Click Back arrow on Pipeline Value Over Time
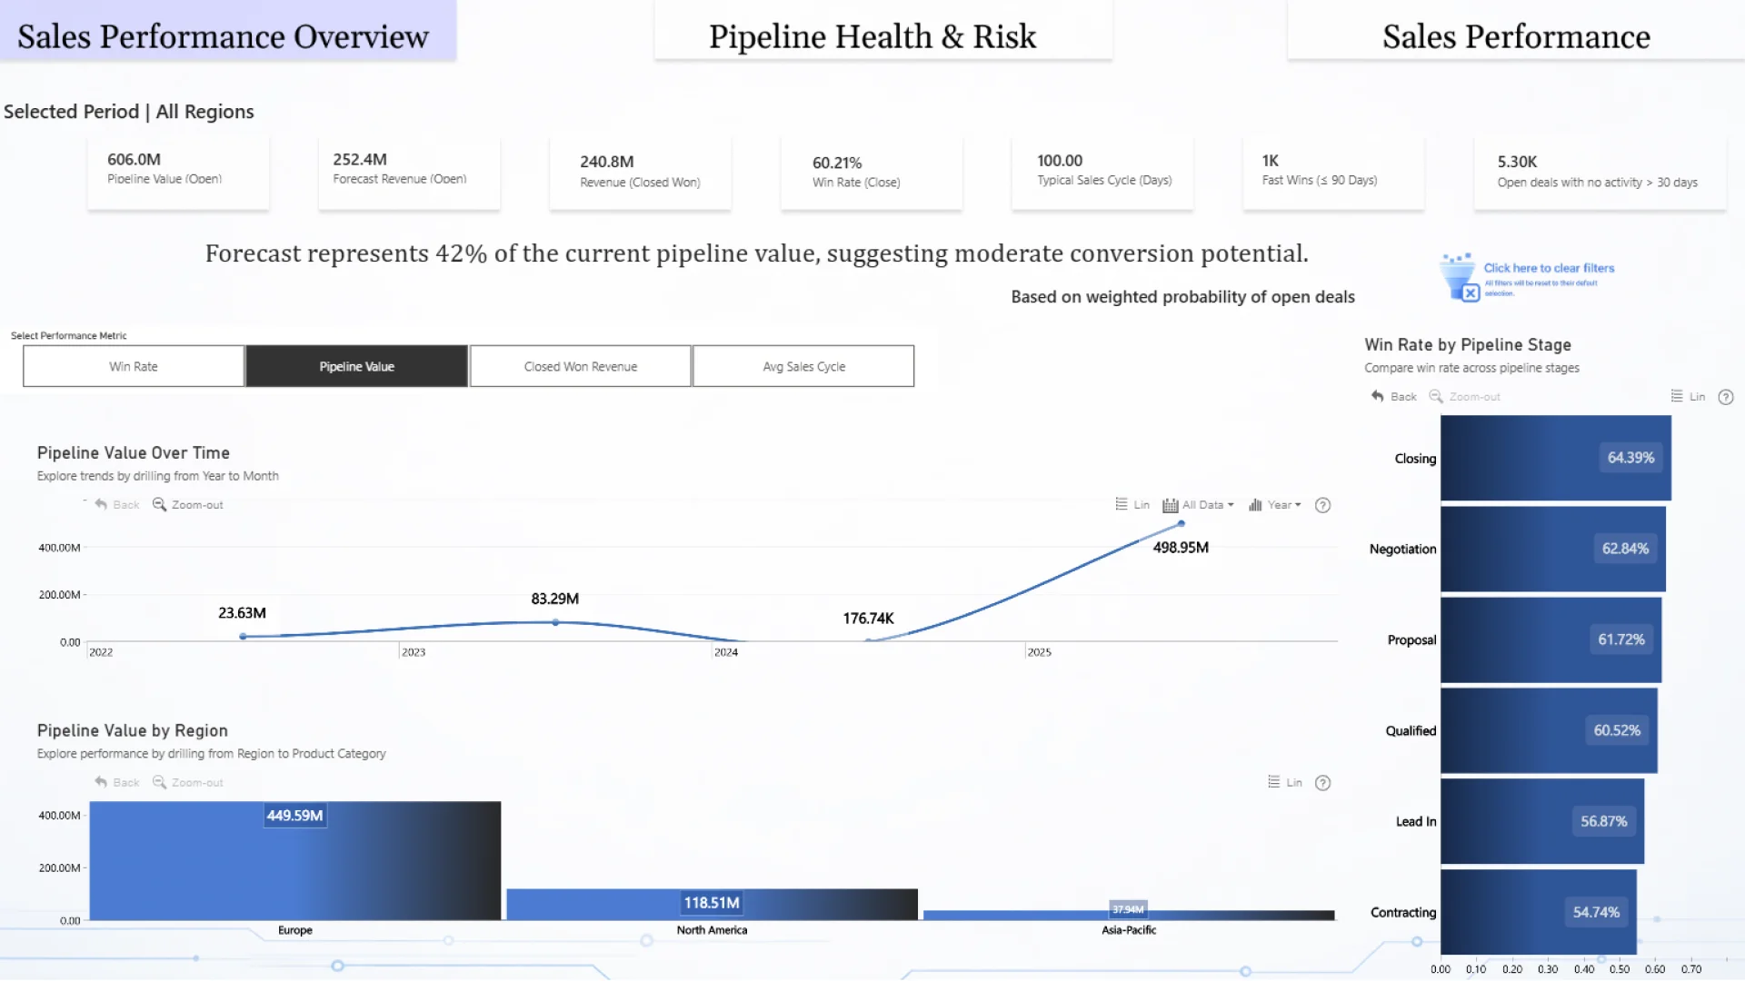 pyautogui.click(x=101, y=505)
